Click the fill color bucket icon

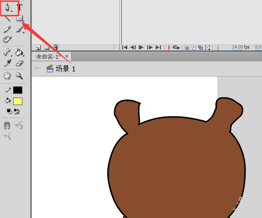tap(7, 100)
